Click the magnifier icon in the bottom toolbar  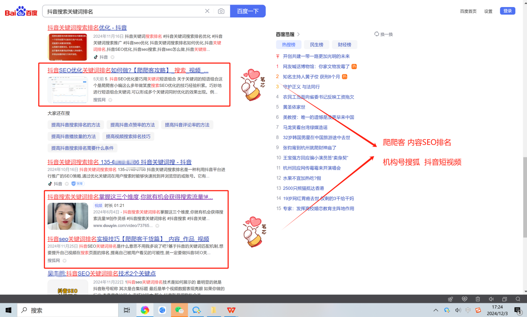tap(518, 299)
